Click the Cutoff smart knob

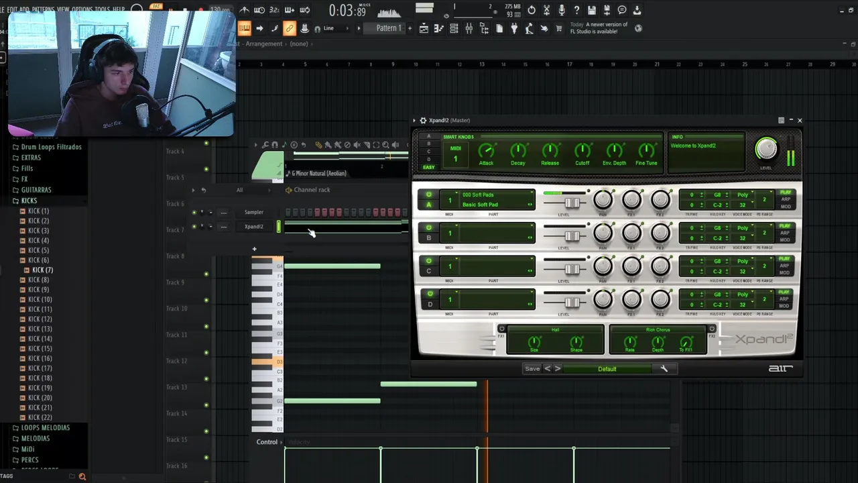[x=582, y=151]
